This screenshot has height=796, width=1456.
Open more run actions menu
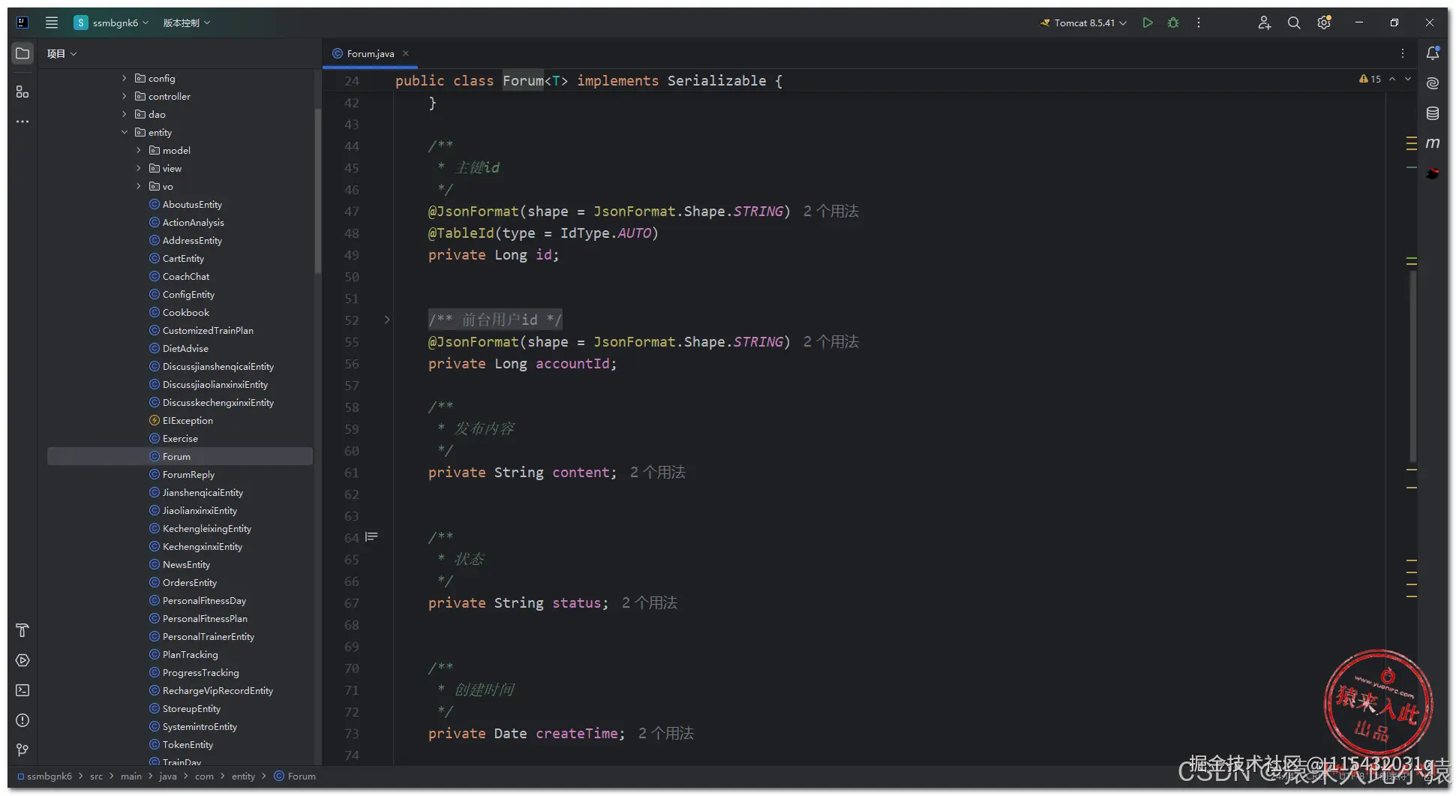(1199, 23)
